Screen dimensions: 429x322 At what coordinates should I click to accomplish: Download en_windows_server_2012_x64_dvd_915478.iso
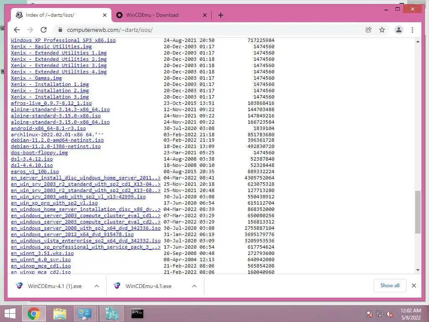coord(72,235)
